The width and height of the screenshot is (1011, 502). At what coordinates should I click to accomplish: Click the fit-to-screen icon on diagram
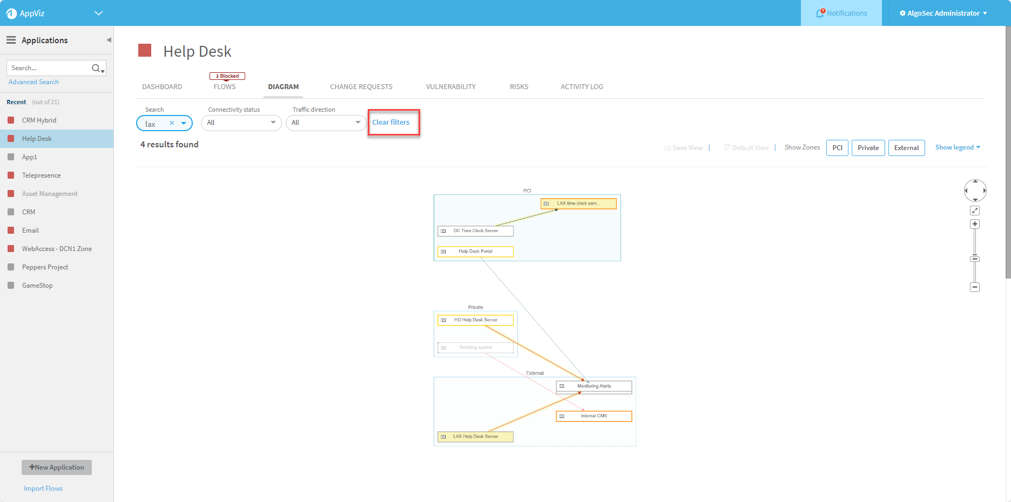point(975,211)
